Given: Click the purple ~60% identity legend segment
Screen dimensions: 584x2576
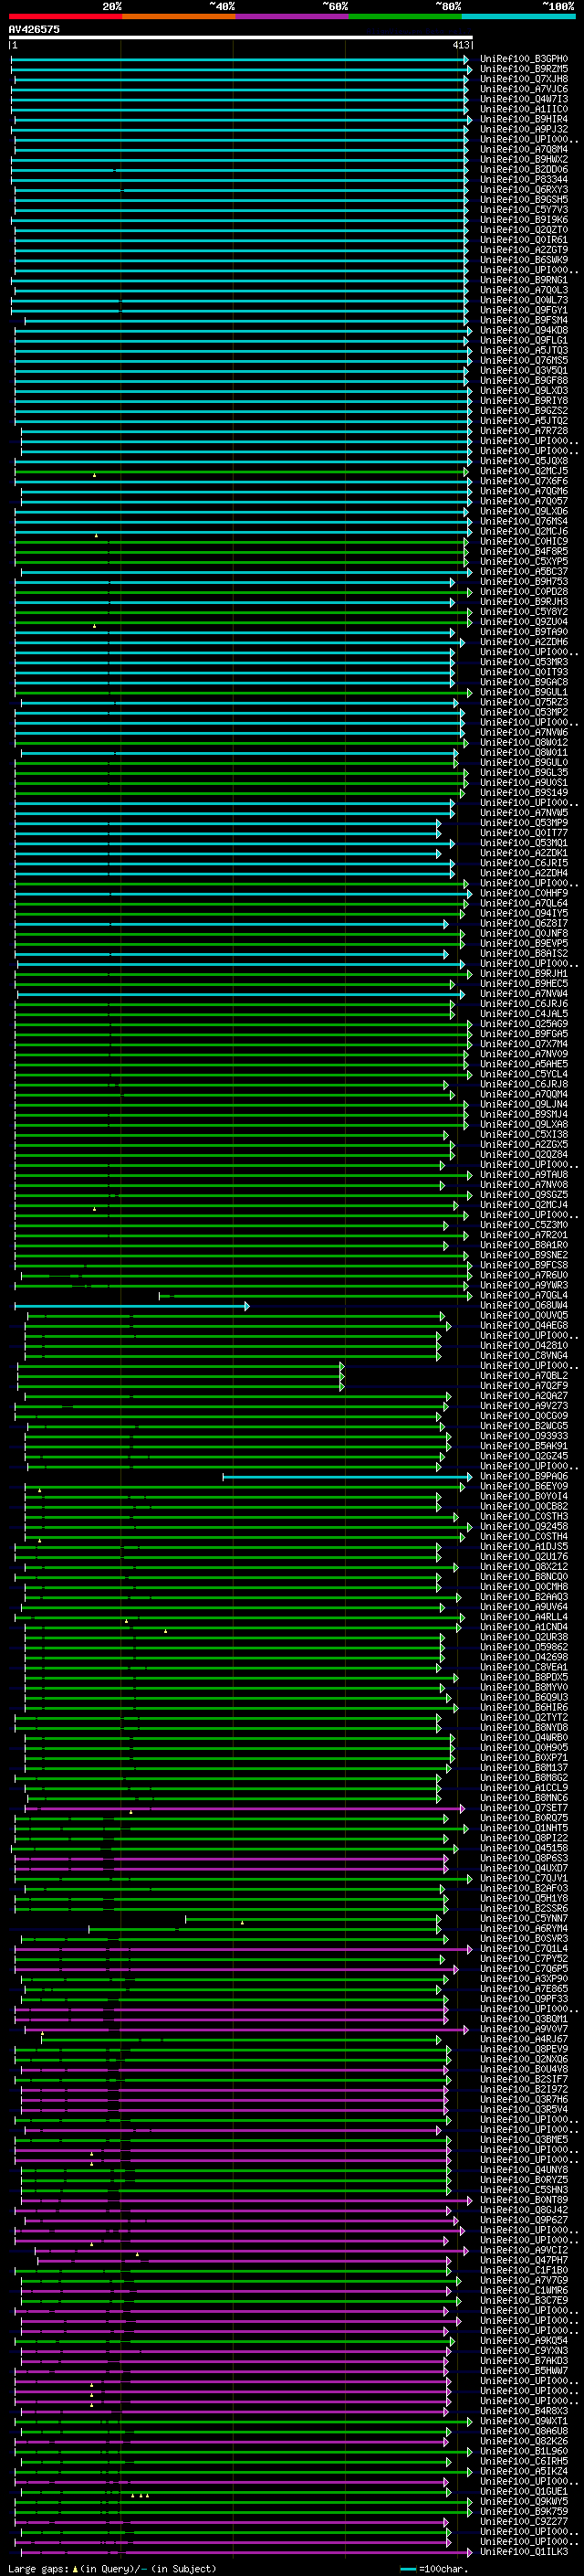Looking at the screenshot, I should (291, 17).
